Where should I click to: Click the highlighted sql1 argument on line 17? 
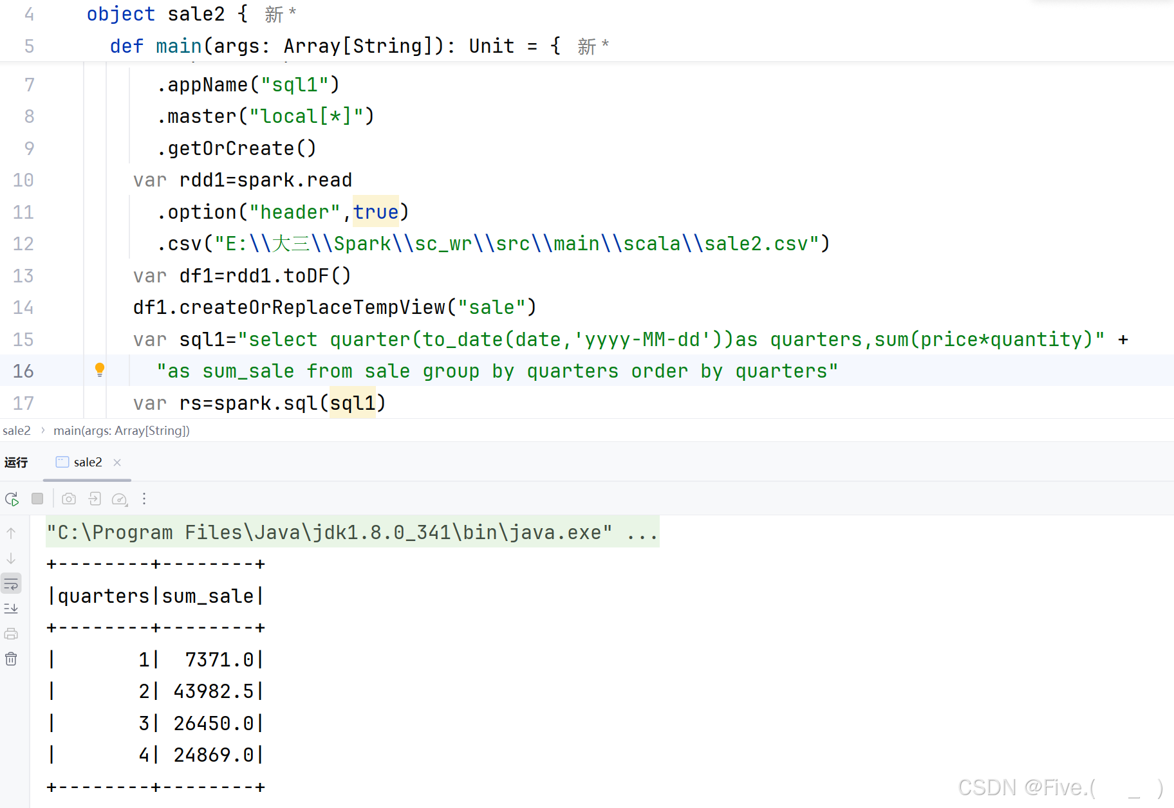tap(353, 403)
